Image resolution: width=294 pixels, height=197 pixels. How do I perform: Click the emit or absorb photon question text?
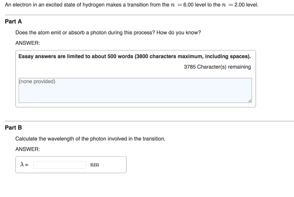[85, 33]
